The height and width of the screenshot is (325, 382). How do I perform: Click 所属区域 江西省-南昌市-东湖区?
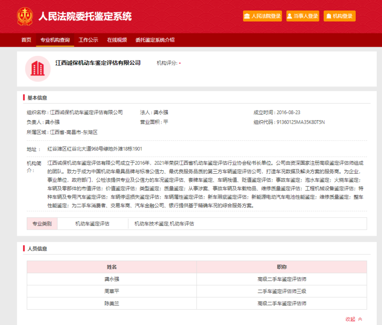pos(62,132)
